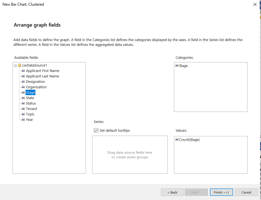Cancel the bar chart wizard
Image resolution: width=261 pixels, height=200 pixels.
pos(246,192)
